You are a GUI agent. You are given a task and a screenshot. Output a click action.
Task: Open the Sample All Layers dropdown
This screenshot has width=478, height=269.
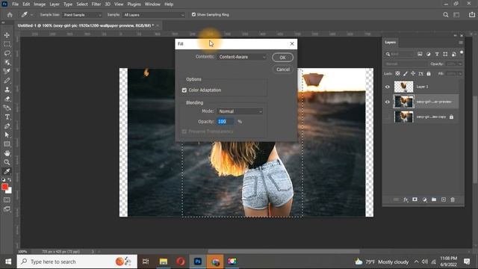pos(154,15)
